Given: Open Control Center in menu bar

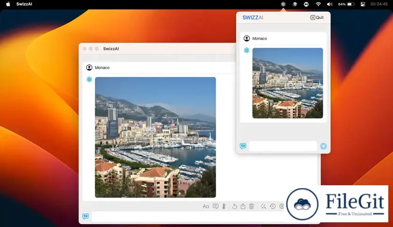Looking at the screenshot, I should click(x=362, y=4).
